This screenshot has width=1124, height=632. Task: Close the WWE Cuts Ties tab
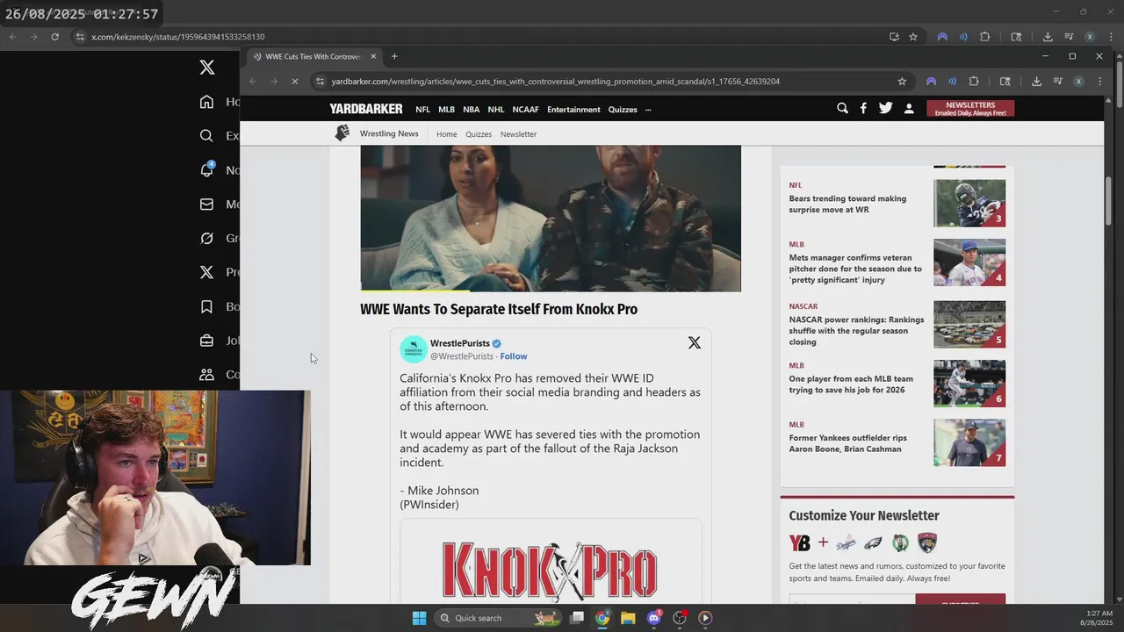(373, 56)
